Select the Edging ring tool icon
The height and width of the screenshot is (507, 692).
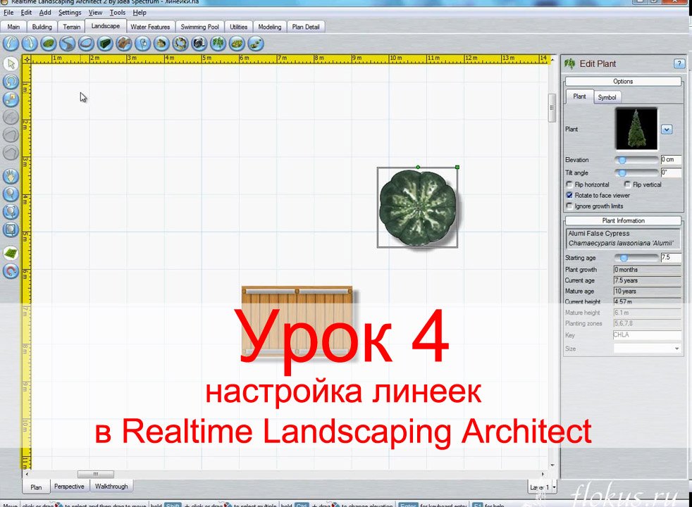86,44
